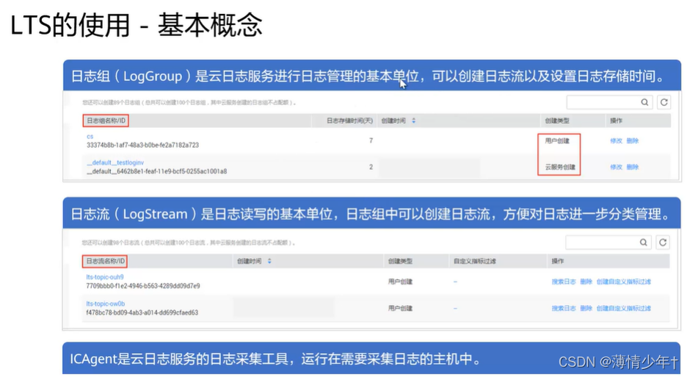Sort log groups by 创建时间 arrow

point(414,121)
